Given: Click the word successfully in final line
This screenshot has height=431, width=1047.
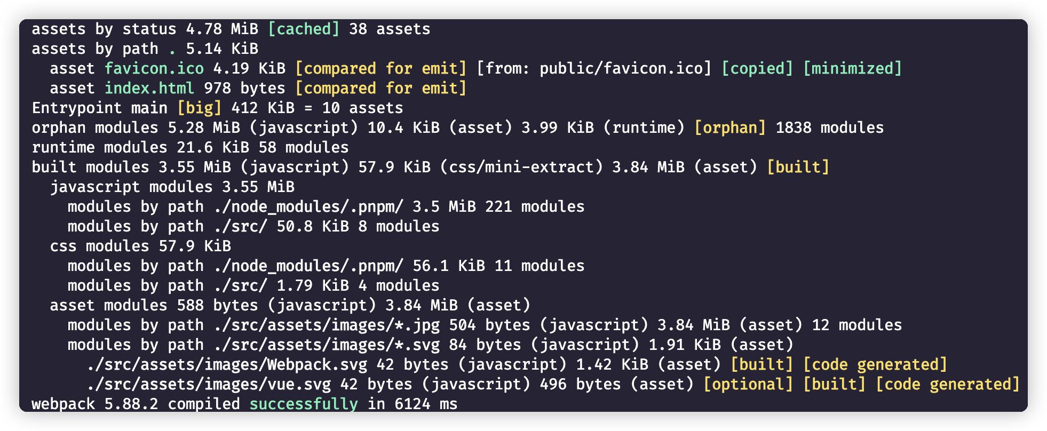Looking at the screenshot, I should pyautogui.click(x=304, y=404).
